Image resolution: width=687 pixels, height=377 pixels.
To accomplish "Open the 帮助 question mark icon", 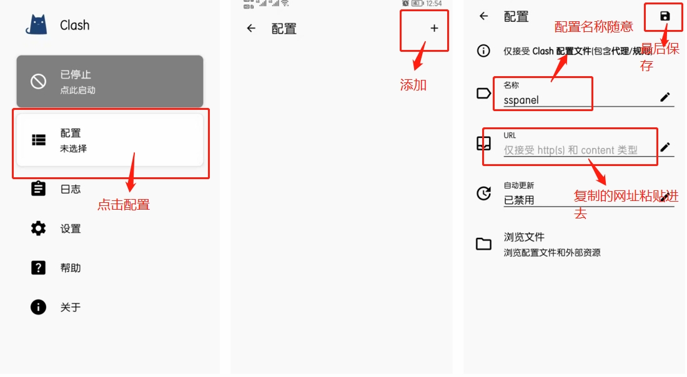I will pos(38,268).
